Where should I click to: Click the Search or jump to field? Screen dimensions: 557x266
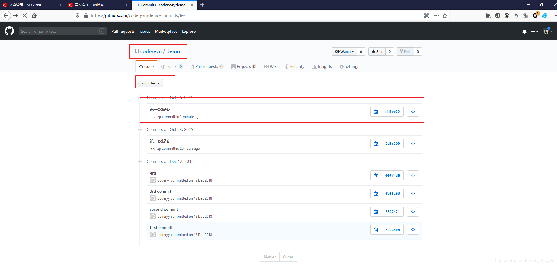tap(62, 31)
